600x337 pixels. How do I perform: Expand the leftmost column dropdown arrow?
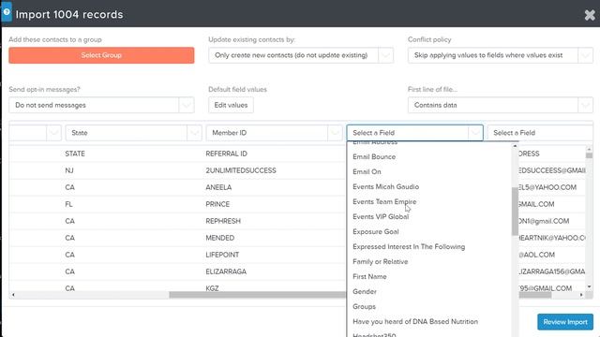click(53, 133)
